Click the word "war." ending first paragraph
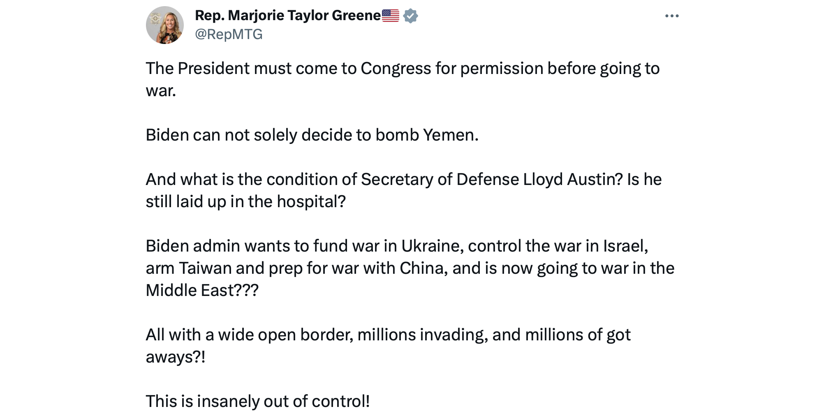Viewport: 819px width, 416px height. pos(161,91)
